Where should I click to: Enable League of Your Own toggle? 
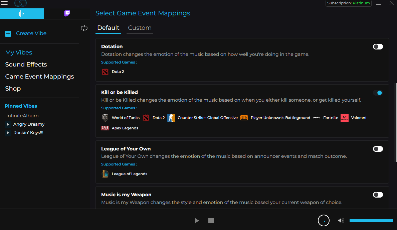click(x=378, y=149)
